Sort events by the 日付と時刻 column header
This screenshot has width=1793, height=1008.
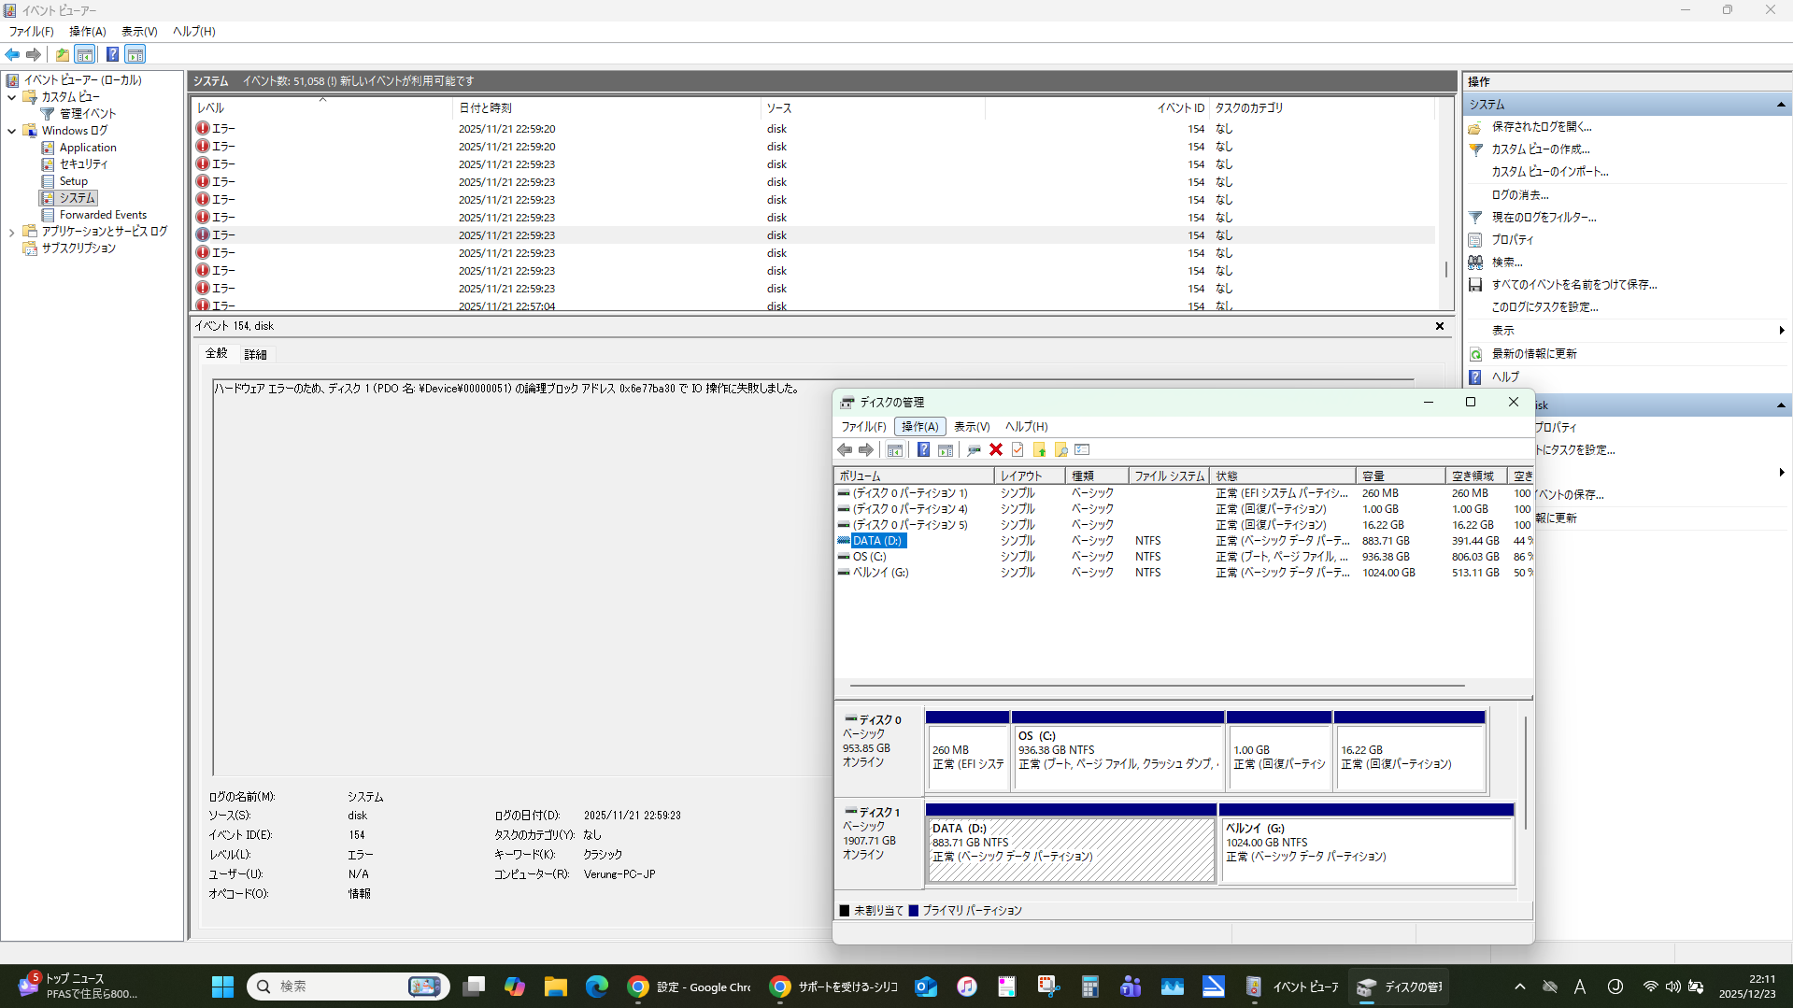pyautogui.click(x=485, y=108)
